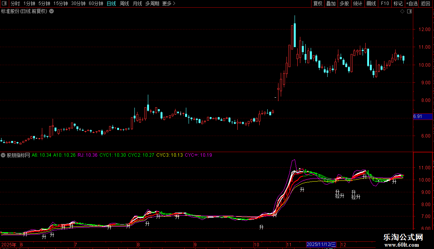This screenshot has width=434, height=249.
Task: Switch to 周线 weekly chart
Action: pyautogui.click(x=124, y=3)
